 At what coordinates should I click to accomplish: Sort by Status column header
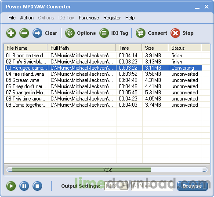(185, 48)
